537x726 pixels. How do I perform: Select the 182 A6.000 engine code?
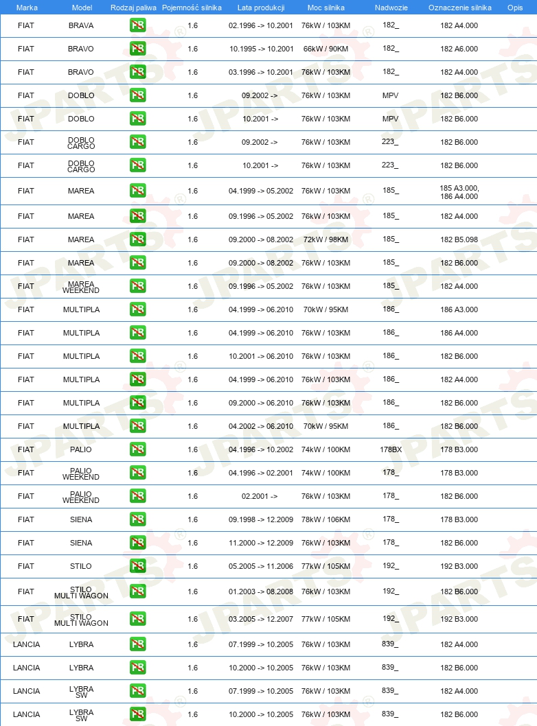[459, 49]
